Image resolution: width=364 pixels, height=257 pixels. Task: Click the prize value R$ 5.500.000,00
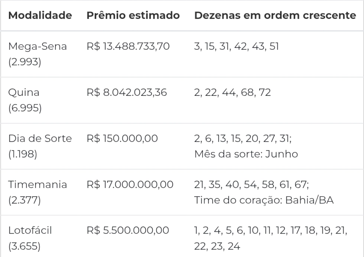[128, 230]
